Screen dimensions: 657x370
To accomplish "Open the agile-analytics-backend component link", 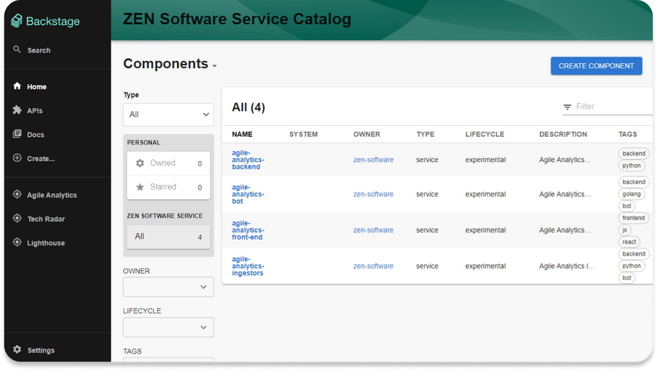I will point(247,159).
